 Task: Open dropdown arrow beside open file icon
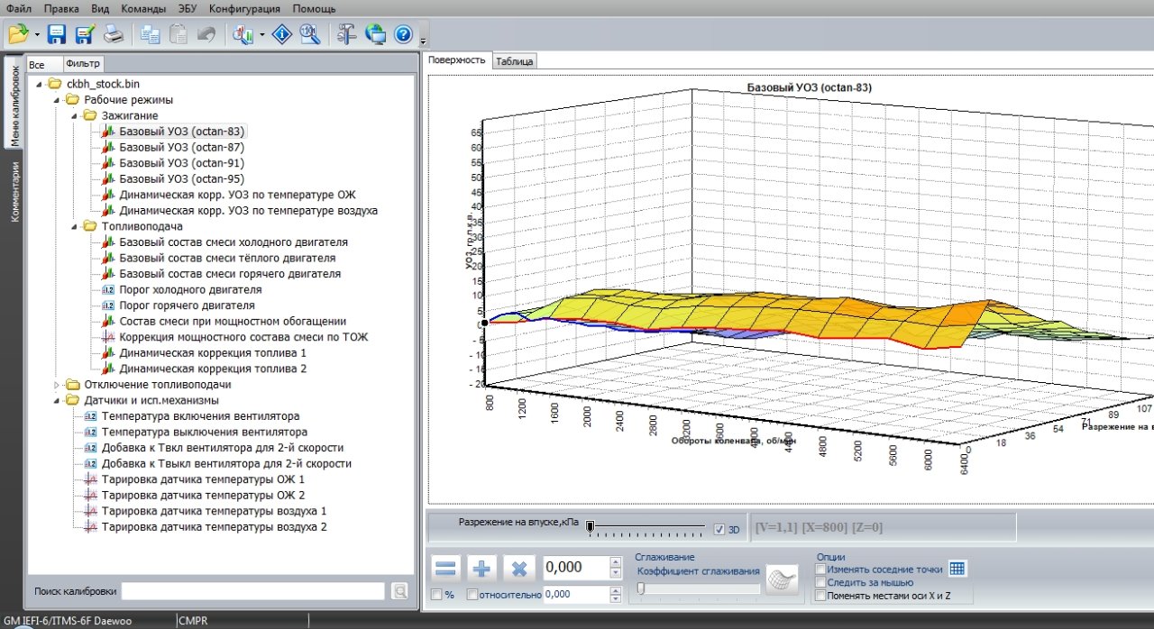coord(37,36)
